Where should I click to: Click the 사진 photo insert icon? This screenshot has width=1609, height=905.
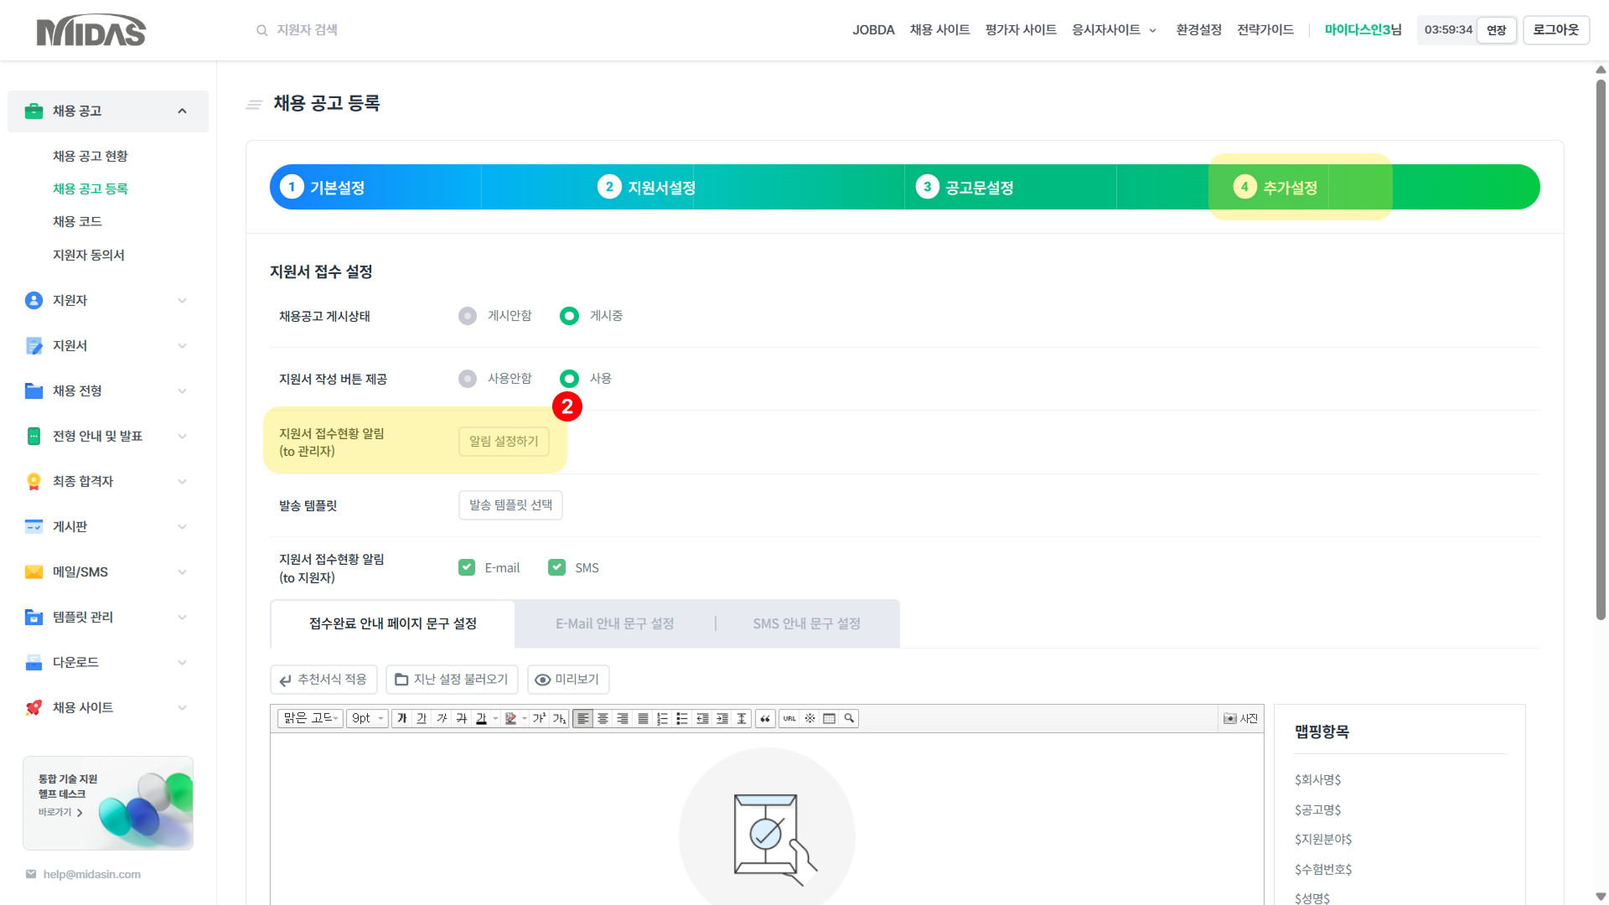(1240, 718)
